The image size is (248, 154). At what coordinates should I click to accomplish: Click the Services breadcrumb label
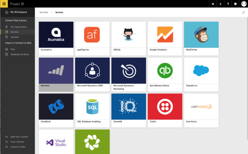[59, 12]
